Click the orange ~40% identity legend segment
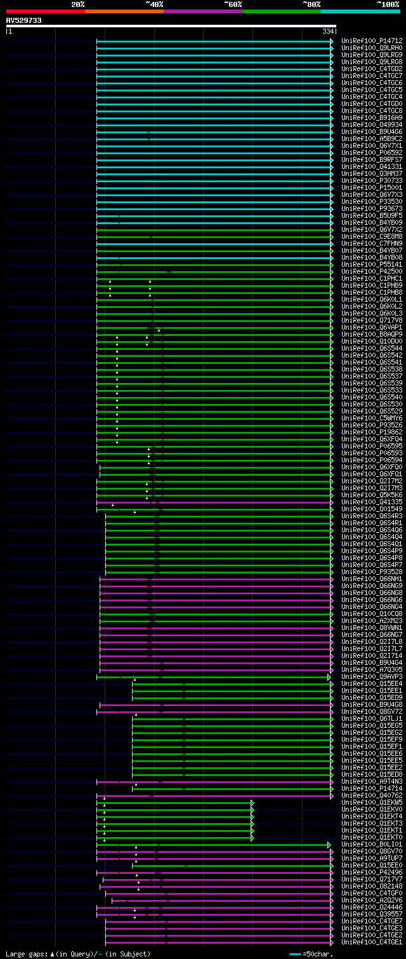Viewport: 406px width, 959px height. pyautogui.click(x=124, y=11)
